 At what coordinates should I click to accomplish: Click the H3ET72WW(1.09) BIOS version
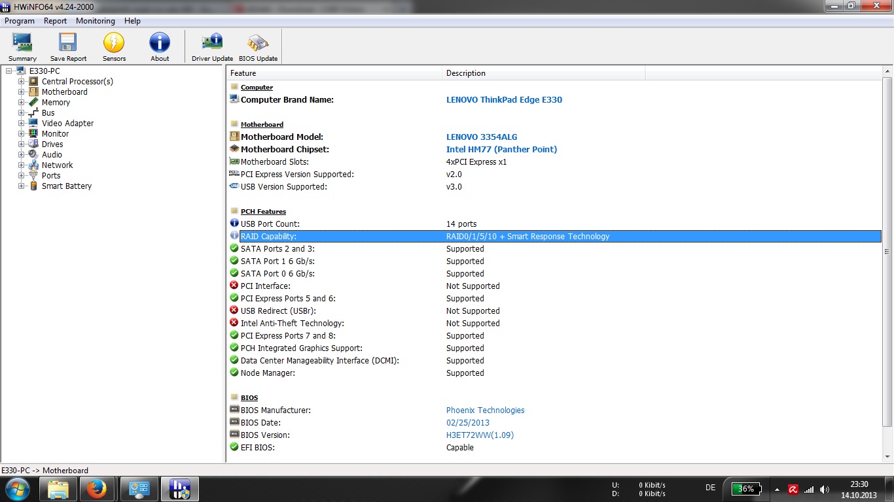coord(480,435)
